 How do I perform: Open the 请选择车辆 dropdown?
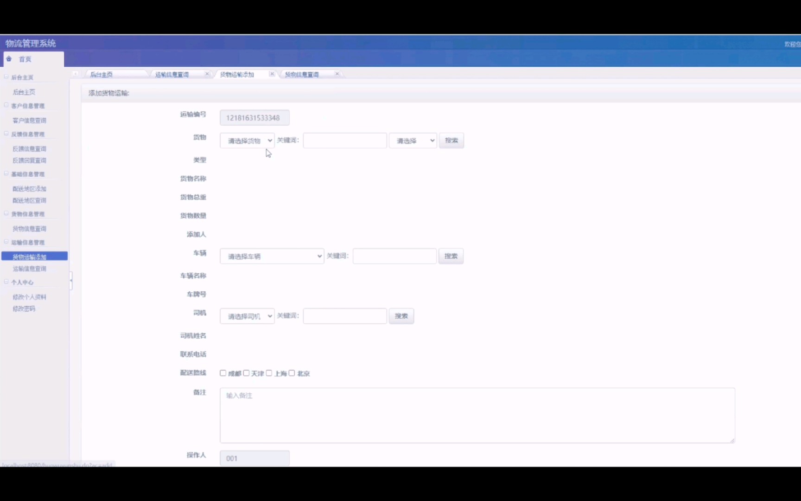click(x=272, y=256)
